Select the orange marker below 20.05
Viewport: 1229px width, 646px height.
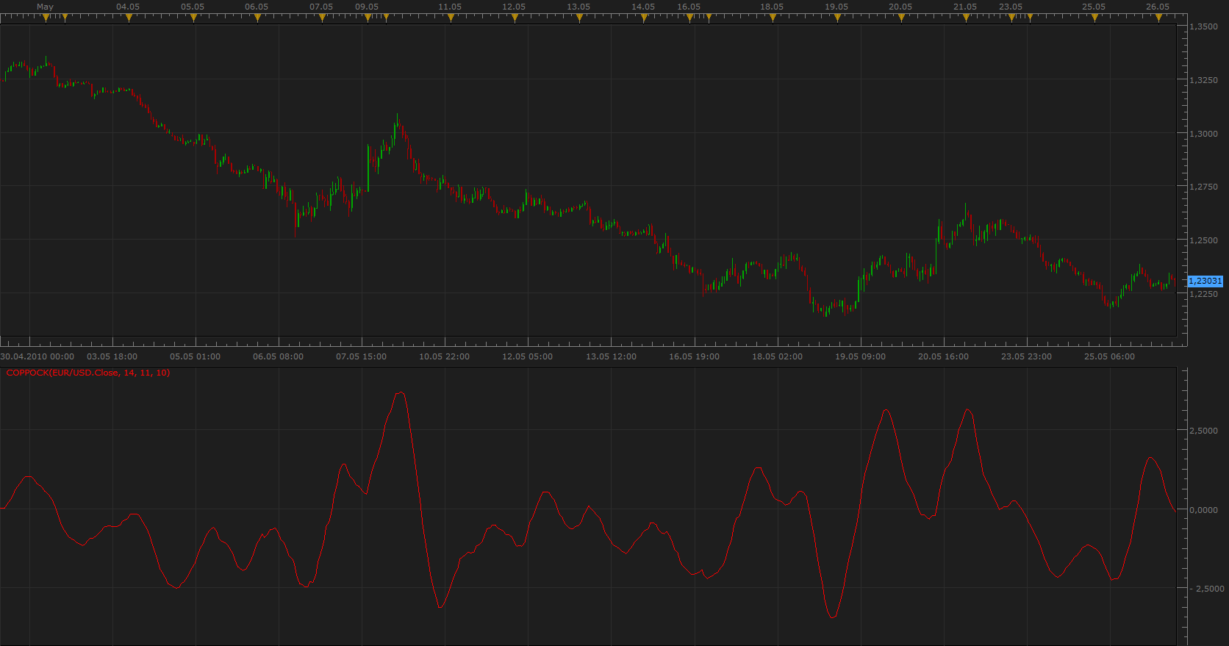tap(901, 18)
